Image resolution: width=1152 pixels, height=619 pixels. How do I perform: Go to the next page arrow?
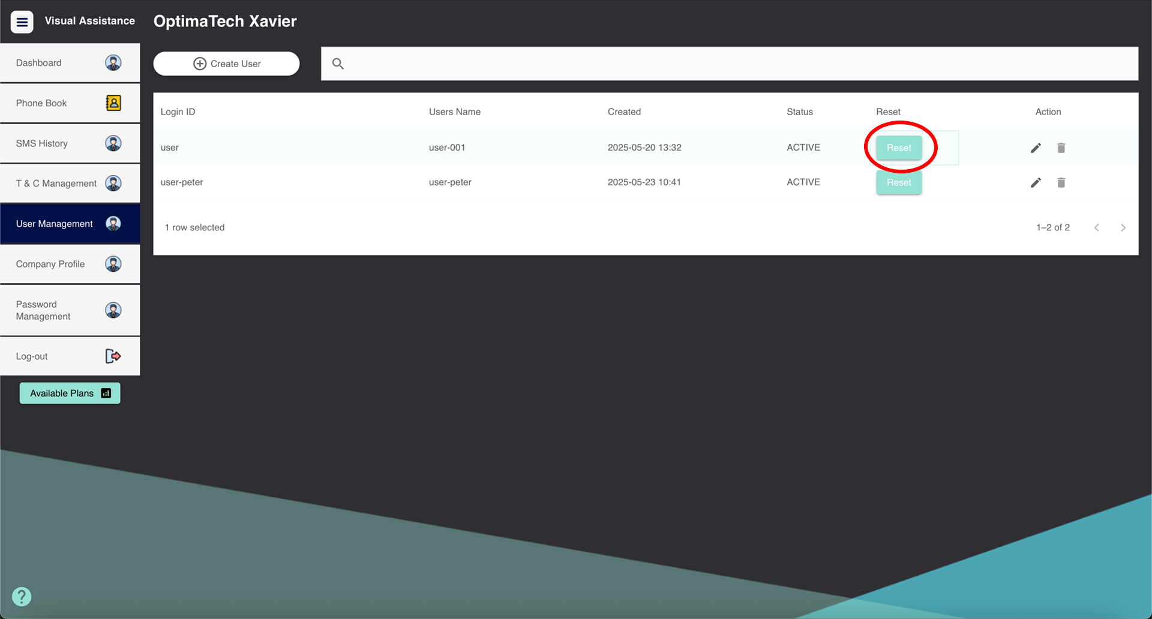pyautogui.click(x=1123, y=227)
